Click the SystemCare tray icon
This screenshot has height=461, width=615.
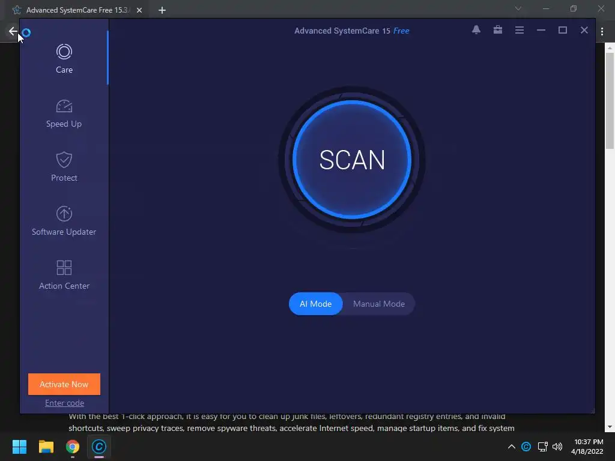[x=526, y=447]
